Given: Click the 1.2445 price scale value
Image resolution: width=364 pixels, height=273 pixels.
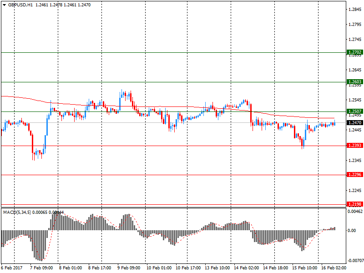Looking at the screenshot, I should click(355, 130).
